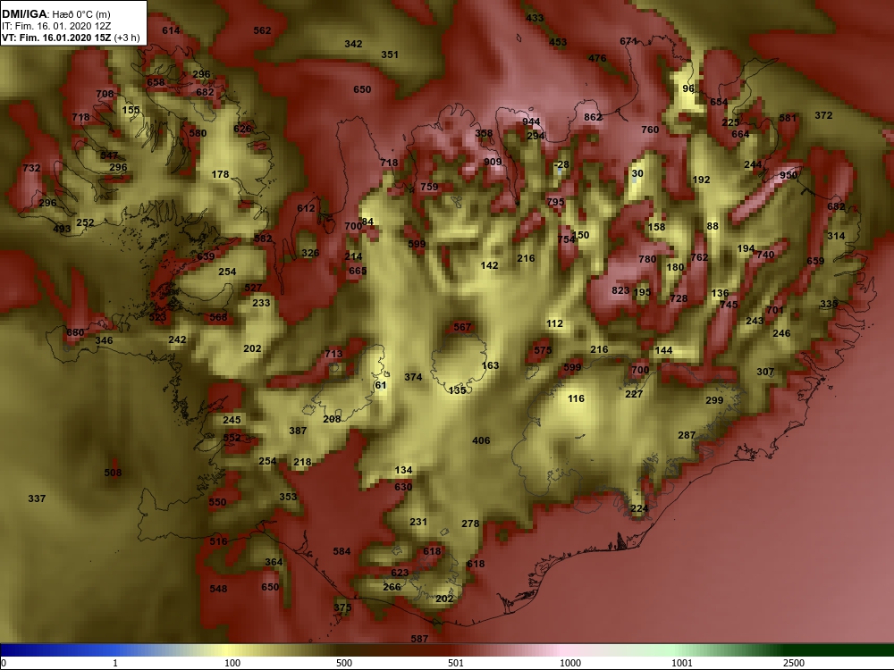Select the 584 value on the map
The height and width of the screenshot is (670, 894).
(342, 551)
